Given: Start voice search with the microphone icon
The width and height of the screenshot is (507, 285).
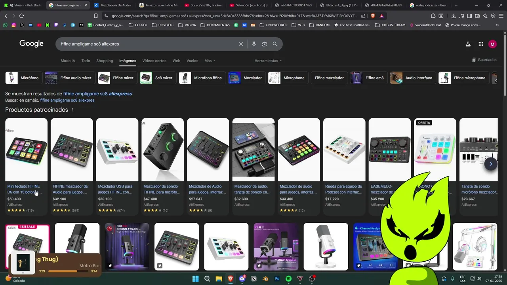Looking at the screenshot, I should (254, 44).
